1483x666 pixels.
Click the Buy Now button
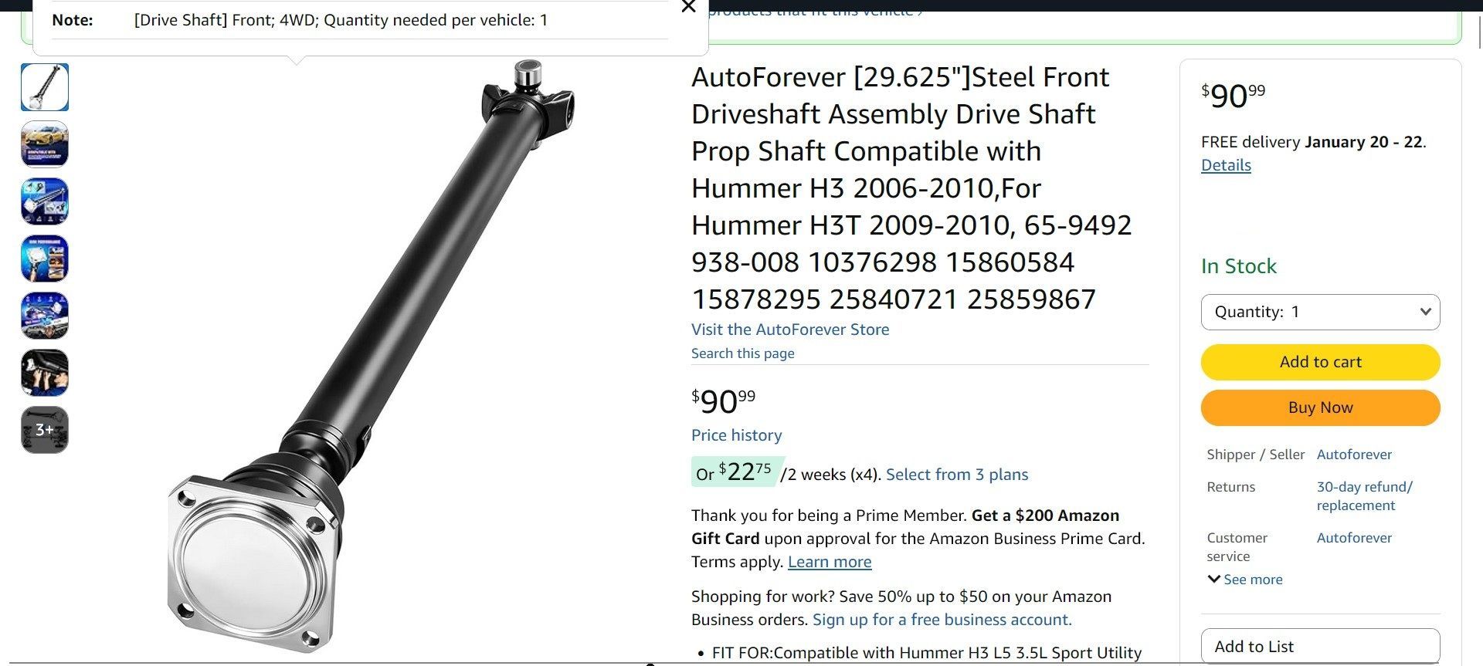pos(1320,407)
